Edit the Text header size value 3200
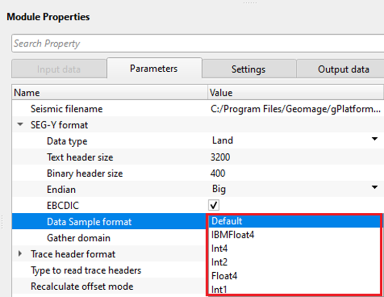Screen dimensions: 384x297 pyautogui.click(x=221, y=157)
